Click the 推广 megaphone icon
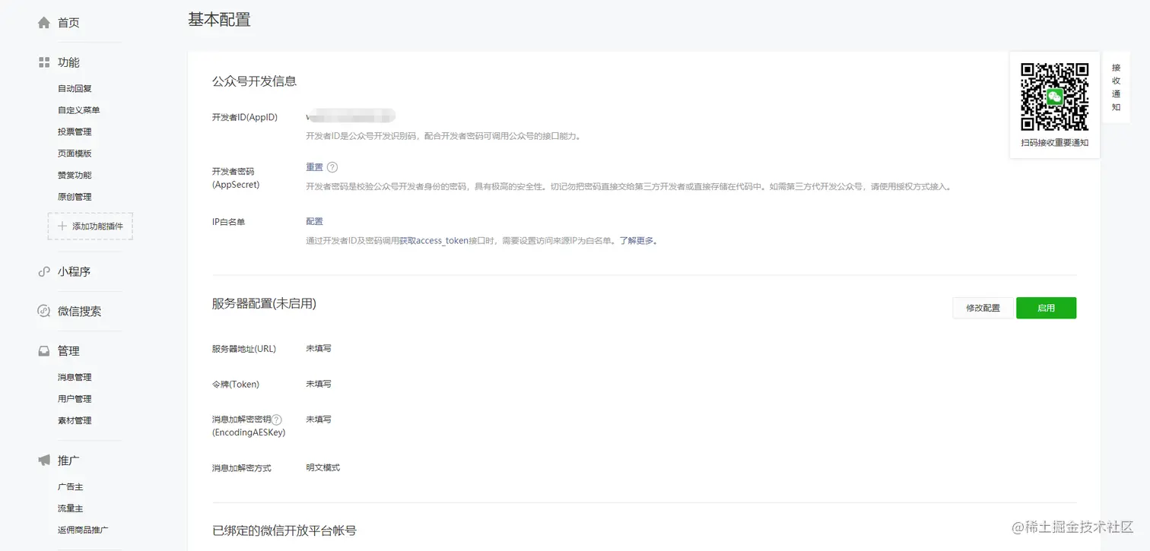The height and width of the screenshot is (551, 1150). click(x=44, y=461)
